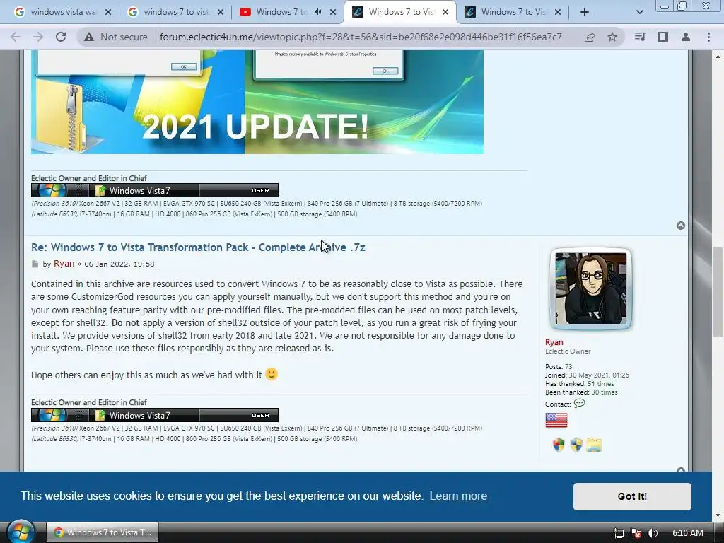This screenshot has height=543, width=724.
Task: Expand the tab search dropdown arrow
Action: pos(639,12)
